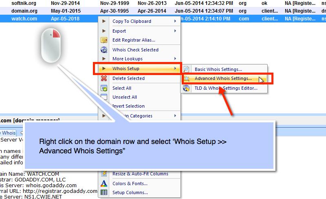Expand the Copy To Clipboard submenu arrow
The image size is (326, 199).
pos(175,21)
